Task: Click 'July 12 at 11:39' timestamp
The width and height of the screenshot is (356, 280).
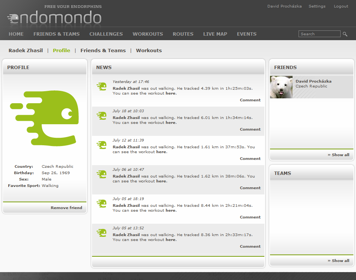Action: [128, 140]
